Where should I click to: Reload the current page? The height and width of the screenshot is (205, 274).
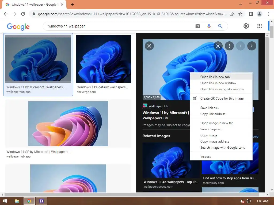click(23, 14)
